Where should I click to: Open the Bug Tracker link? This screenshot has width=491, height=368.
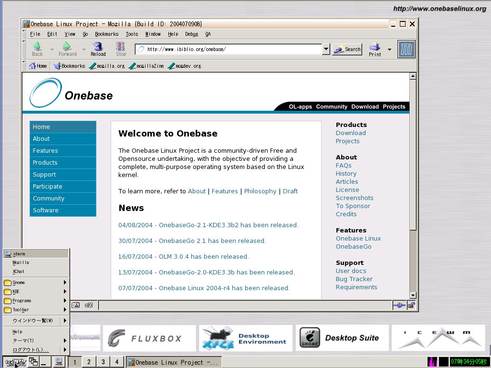[x=354, y=279]
